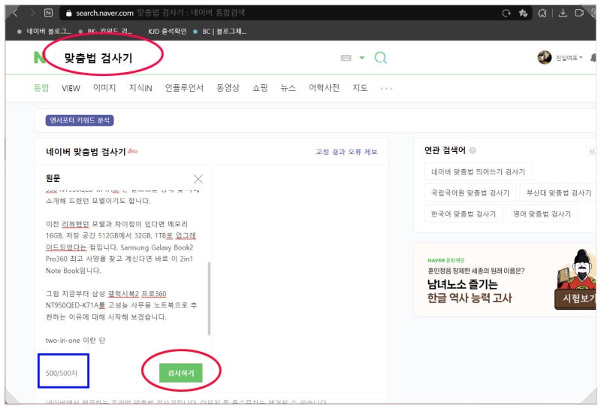The height and width of the screenshot is (409, 601).
Task: Select the 통합 search tab
Action: click(41, 88)
